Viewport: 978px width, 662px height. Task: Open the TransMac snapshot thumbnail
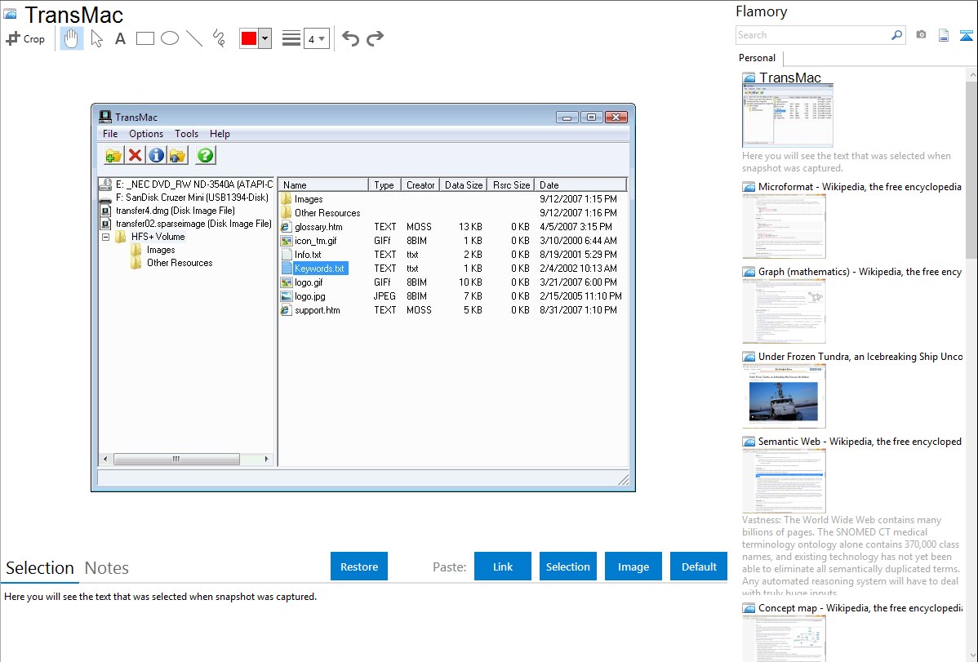coord(788,115)
